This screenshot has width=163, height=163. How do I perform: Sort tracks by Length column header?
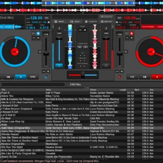coord(123,90)
